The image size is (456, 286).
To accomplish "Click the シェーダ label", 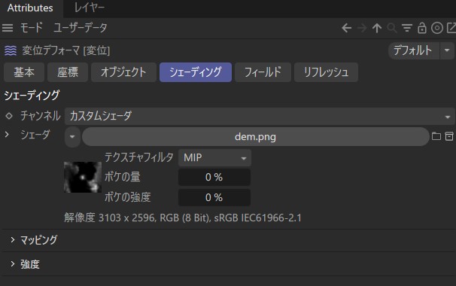I will click(x=35, y=135).
